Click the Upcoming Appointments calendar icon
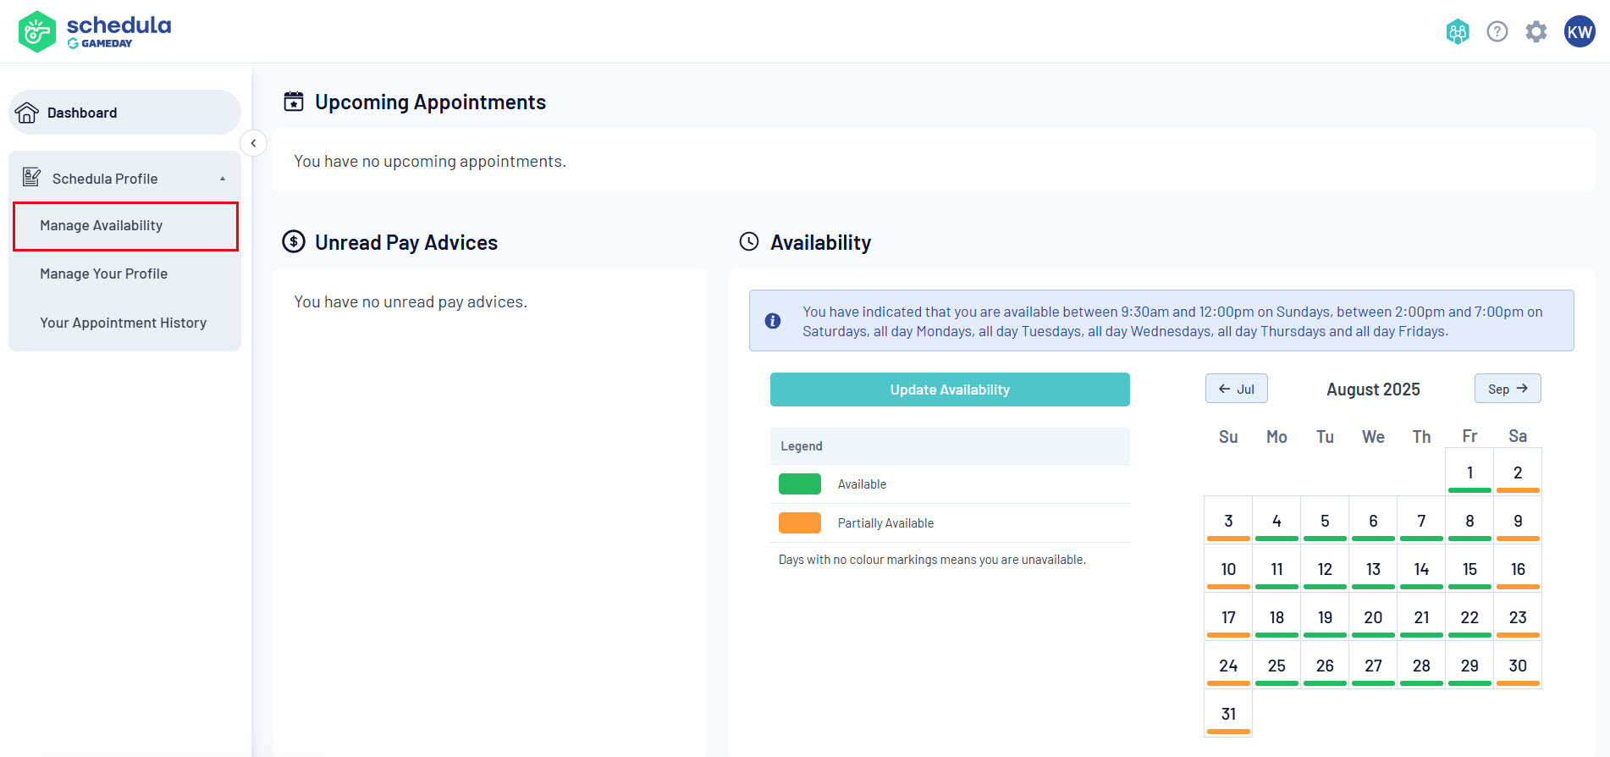The image size is (1610, 757). (x=294, y=102)
